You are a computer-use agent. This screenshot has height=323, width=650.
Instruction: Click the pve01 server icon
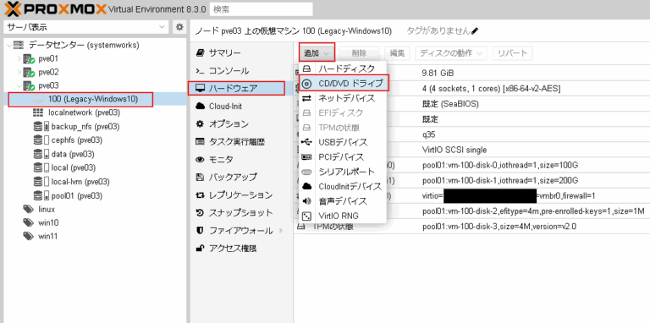tap(29, 59)
